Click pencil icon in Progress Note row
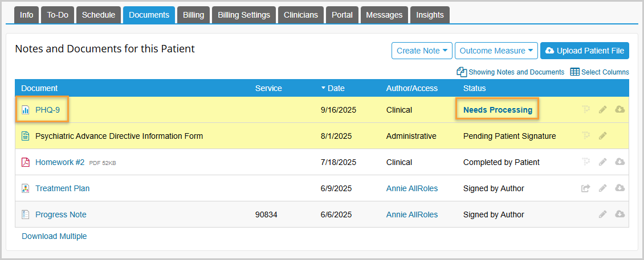The width and height of the screenshot is (644, 260). click(x=602, y=214)
